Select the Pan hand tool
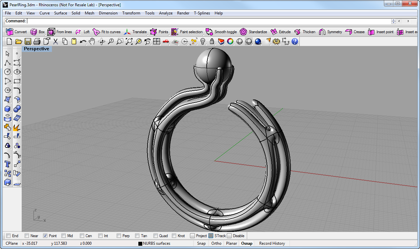This screenshot has width=420, height=249. click(92, 41)
